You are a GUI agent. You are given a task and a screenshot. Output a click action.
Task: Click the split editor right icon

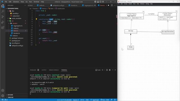click(x=112, y=5)
